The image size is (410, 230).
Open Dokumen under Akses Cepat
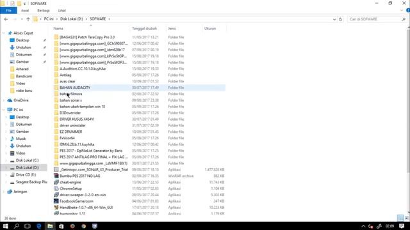[24, 55]
